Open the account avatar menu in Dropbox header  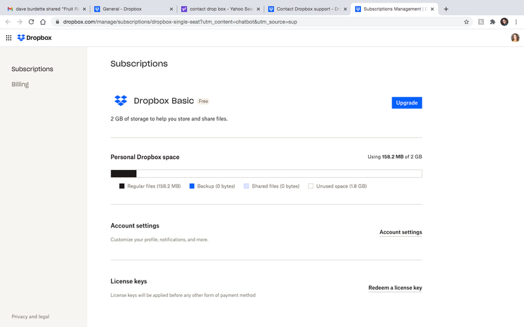[515, 38]
